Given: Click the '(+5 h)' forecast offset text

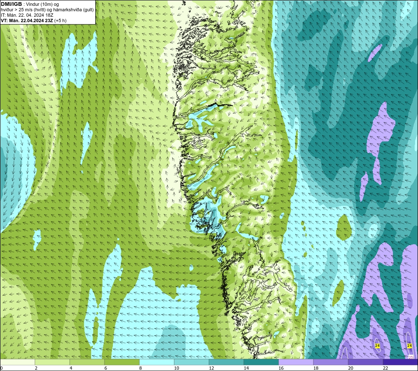Looking at the screenshot, I should coord(60,20).
